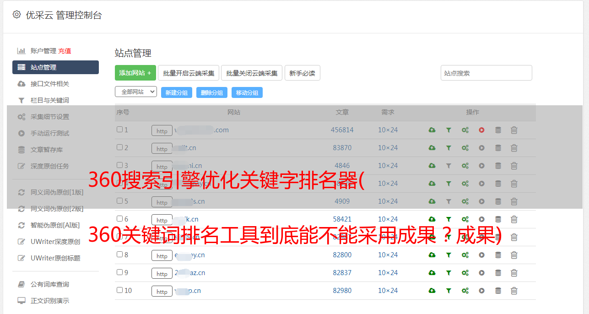Click cloud upload icon in row 2
589x314 pixels.
[x=432, y=148]
